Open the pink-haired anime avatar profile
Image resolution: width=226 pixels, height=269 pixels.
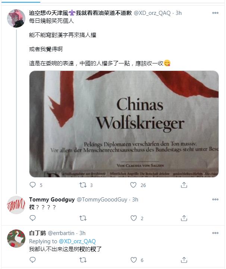[16, 18]
